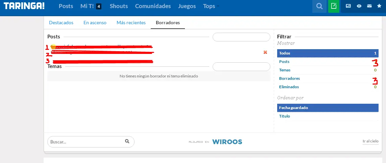Open favorites with the star icon
The image size is (386, 163).
click(x=379, y=6)
